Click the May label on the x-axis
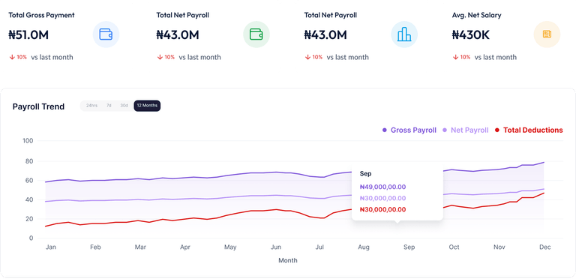 (230, 247)
